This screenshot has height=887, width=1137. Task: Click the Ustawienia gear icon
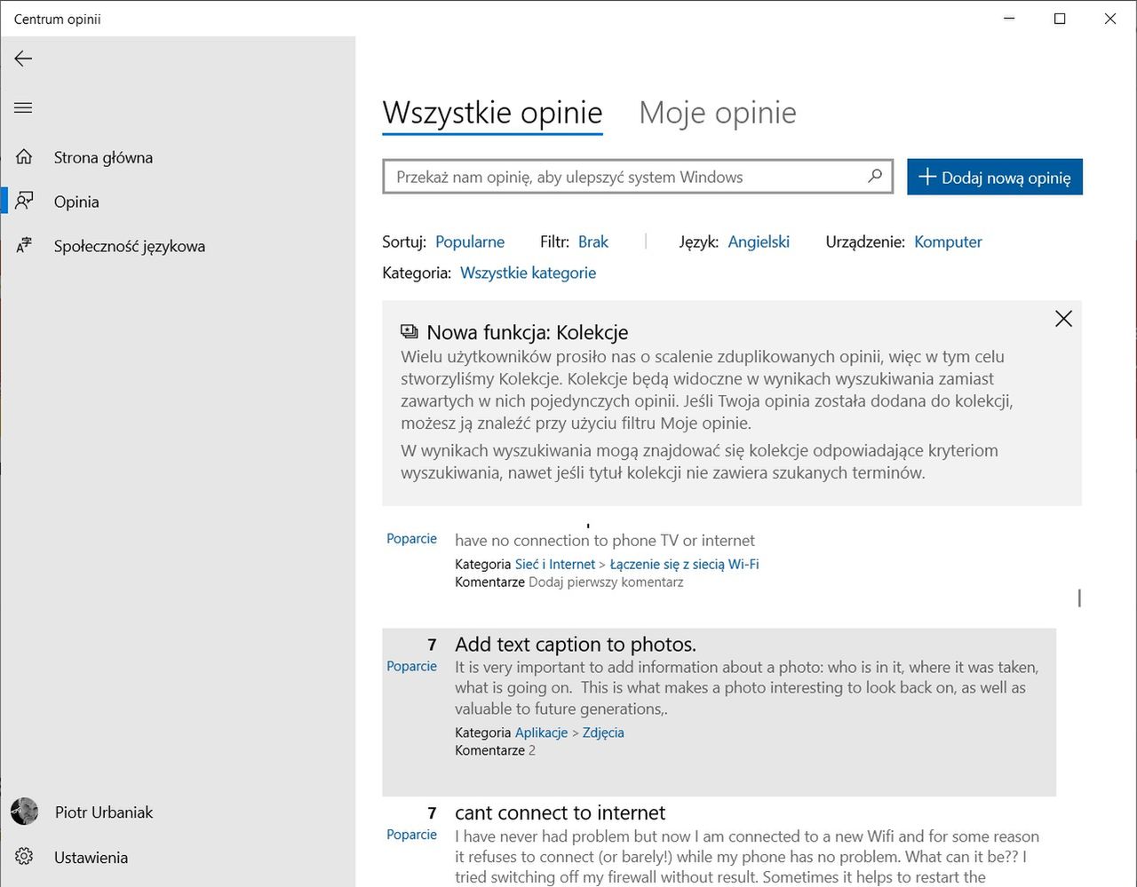coord(24,857)
